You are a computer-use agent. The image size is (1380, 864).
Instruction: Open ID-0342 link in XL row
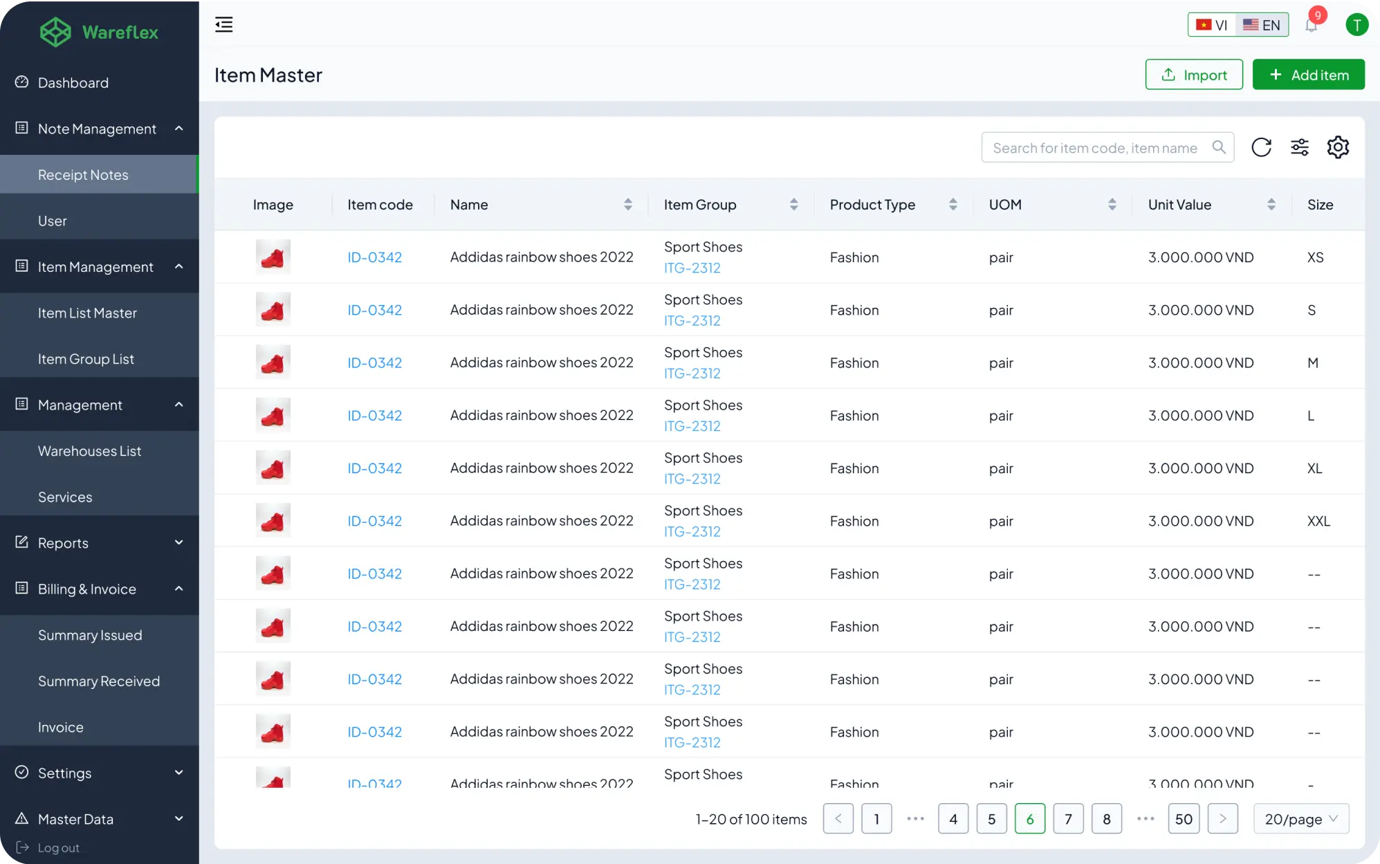click(x=374, y=468)
